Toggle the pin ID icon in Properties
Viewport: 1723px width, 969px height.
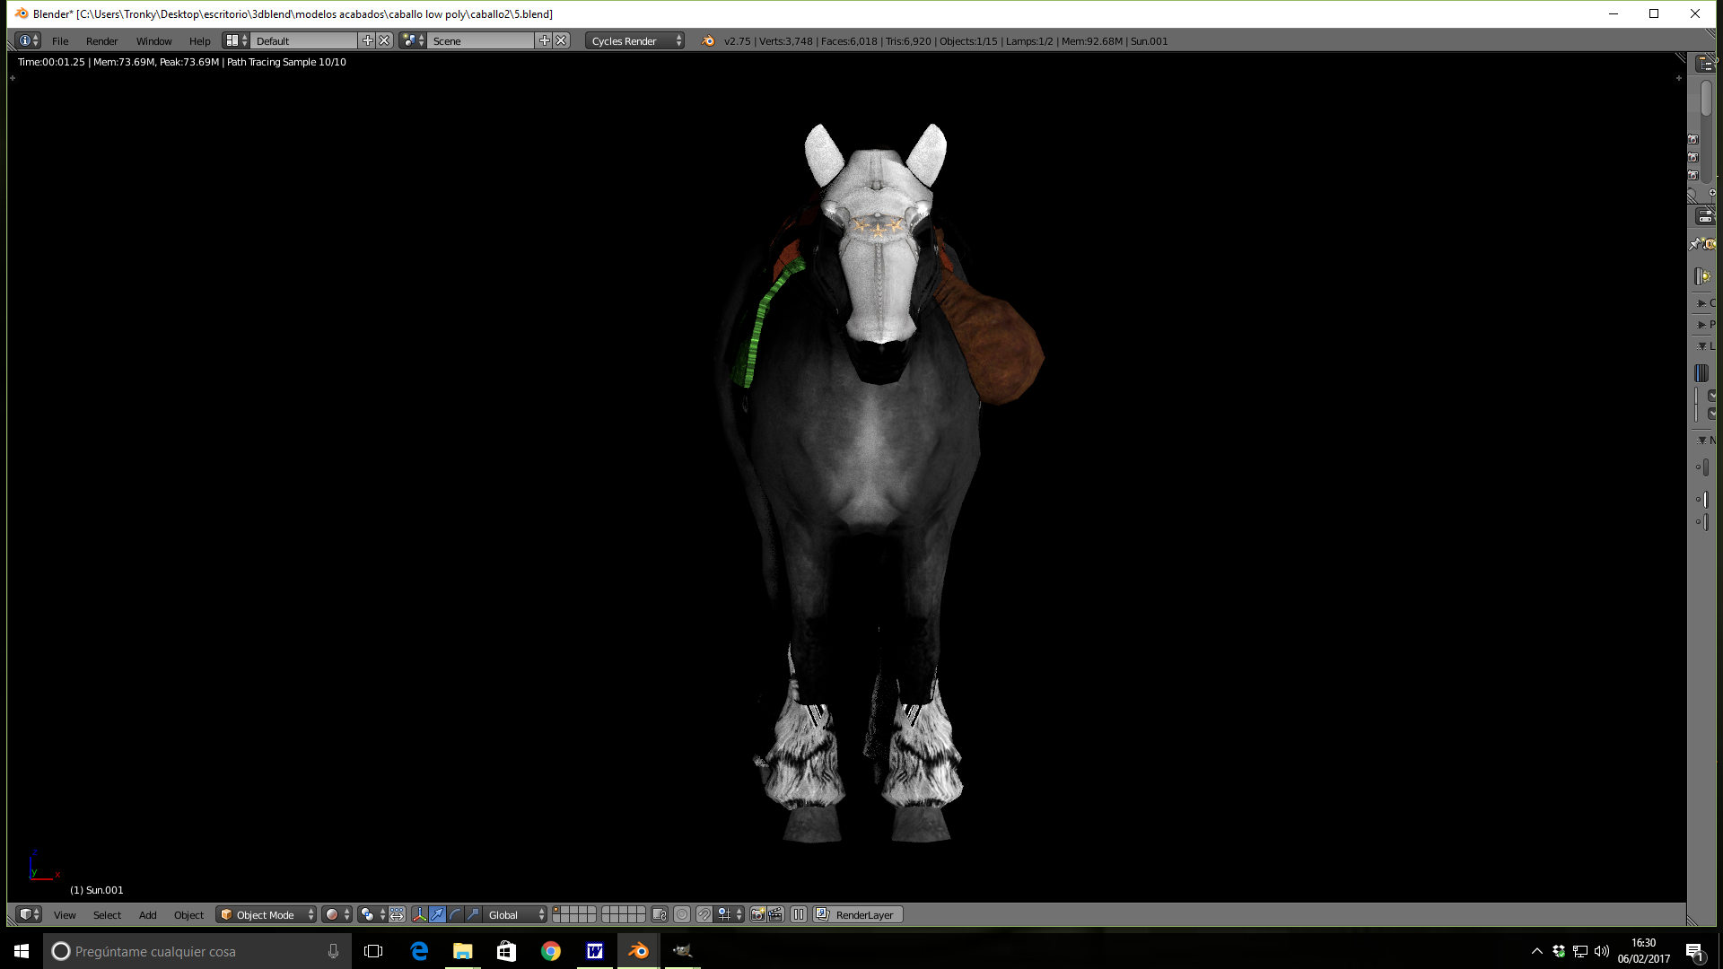click(1695, 244)
